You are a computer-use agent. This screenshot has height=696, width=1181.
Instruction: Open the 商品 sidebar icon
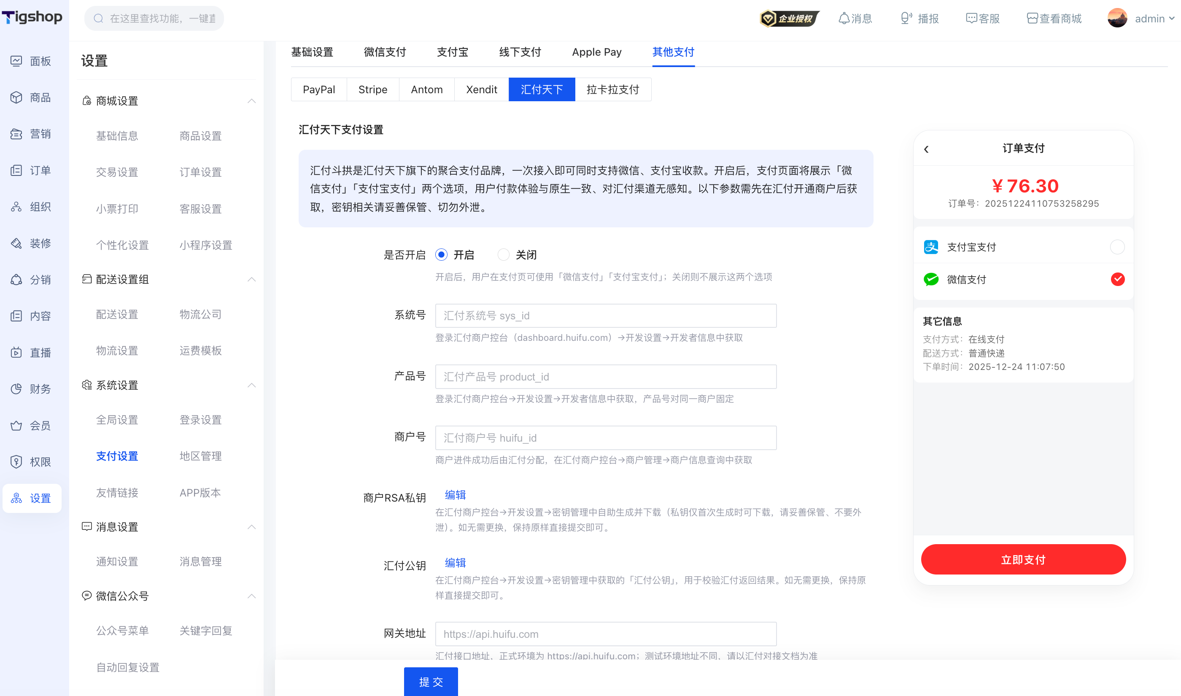16,97
